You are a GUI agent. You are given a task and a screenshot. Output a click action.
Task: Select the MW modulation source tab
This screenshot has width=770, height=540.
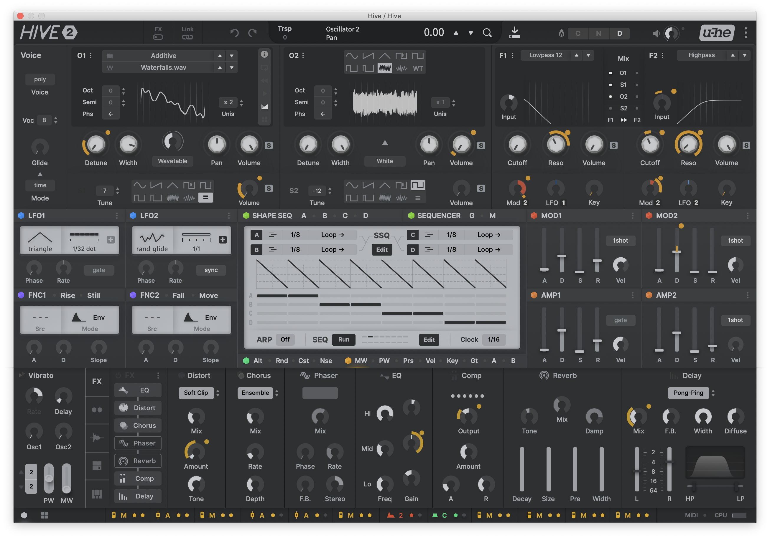[x=361, y=360]
